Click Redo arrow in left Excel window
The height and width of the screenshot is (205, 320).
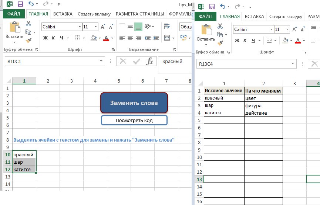(x=46, y=4)
